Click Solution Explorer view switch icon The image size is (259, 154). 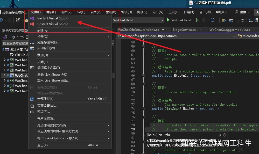coord(5,37)
